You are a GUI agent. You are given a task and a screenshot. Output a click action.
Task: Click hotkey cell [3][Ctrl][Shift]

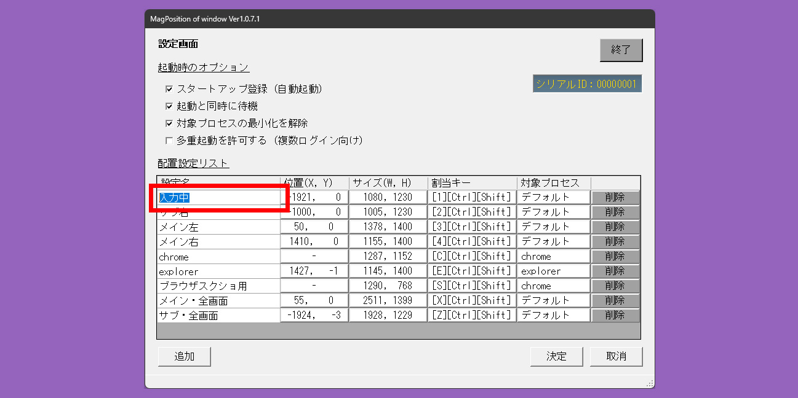[472, 227]
